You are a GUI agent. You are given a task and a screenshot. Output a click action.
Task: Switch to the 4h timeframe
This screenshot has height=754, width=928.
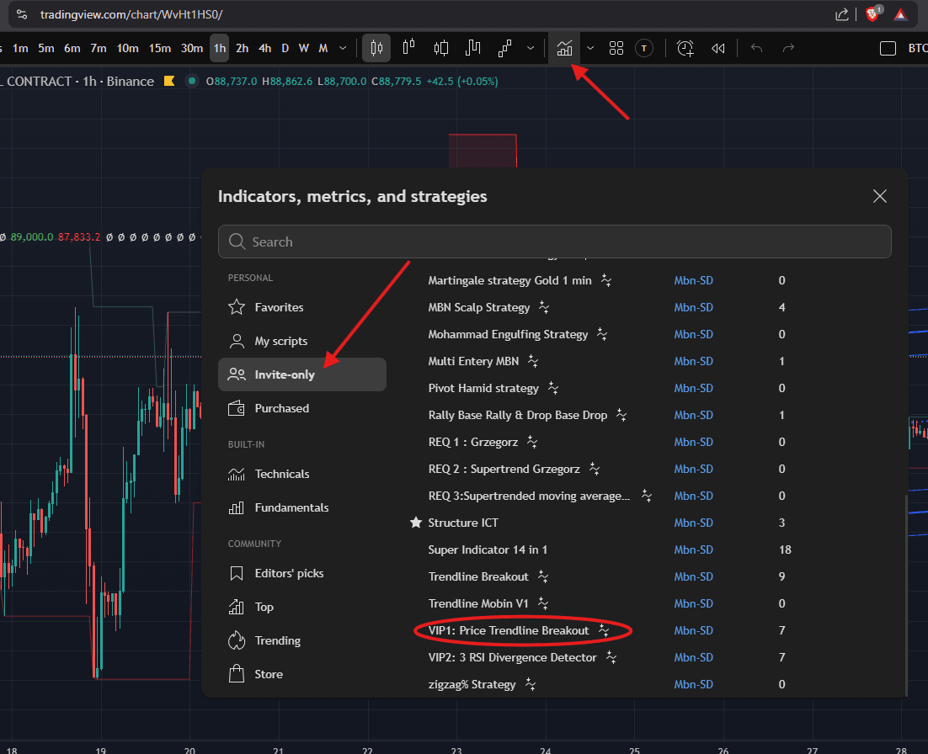click(x=264, y=48)
